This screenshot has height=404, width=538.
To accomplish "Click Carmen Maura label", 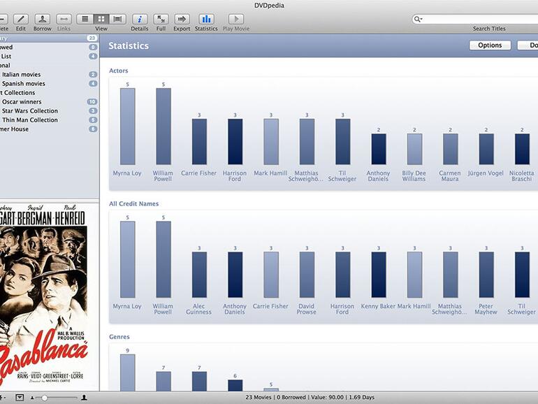I will (450, 176).
